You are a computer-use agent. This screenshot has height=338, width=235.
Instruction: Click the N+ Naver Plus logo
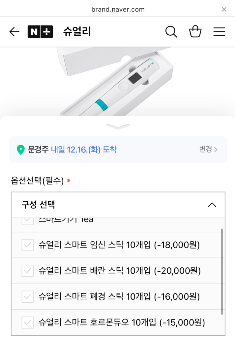(40, 32)
